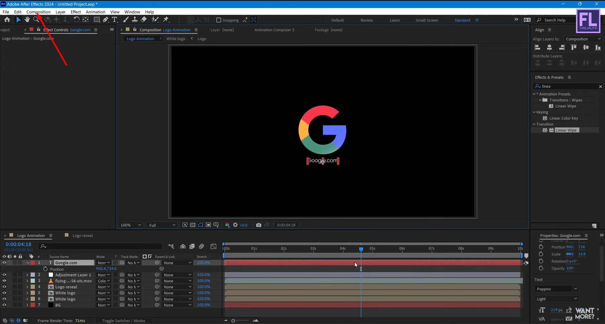Click Toggle Switches / Modes button

(x=124, y=321)
